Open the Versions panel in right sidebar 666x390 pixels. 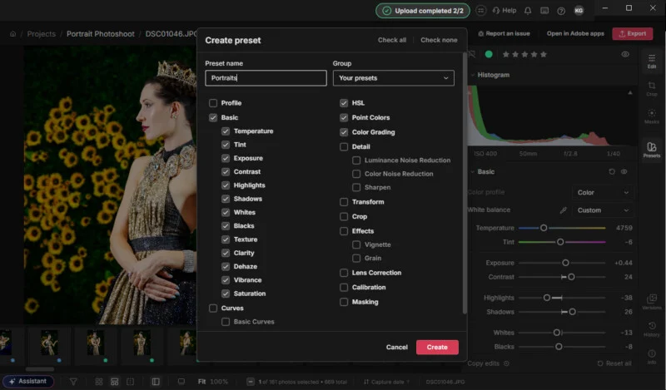tap(652, 302)
